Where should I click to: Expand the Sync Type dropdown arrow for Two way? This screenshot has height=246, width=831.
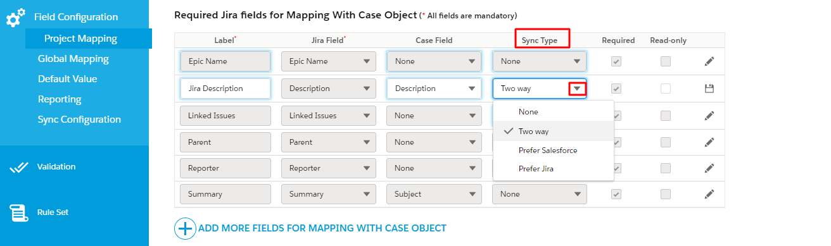click(x=577, y=89)
